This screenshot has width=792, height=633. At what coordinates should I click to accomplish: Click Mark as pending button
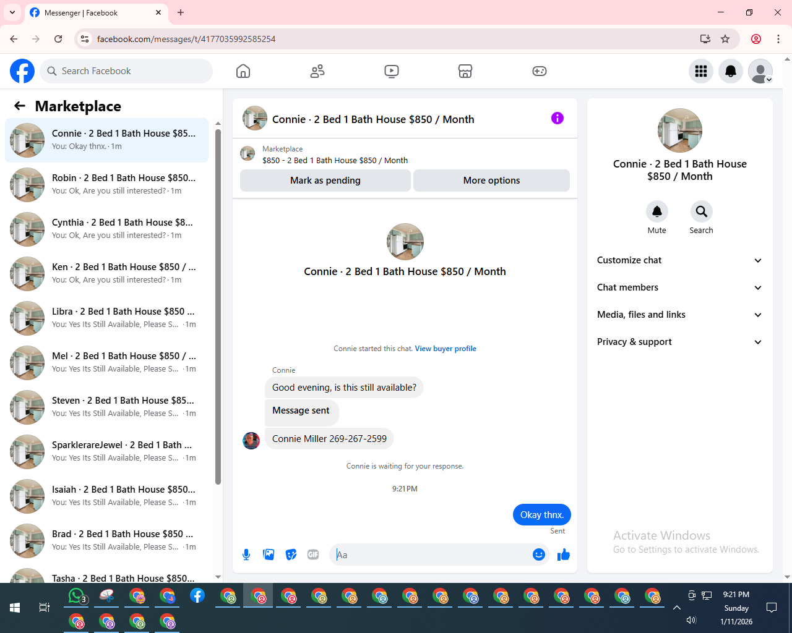point(325,181)
